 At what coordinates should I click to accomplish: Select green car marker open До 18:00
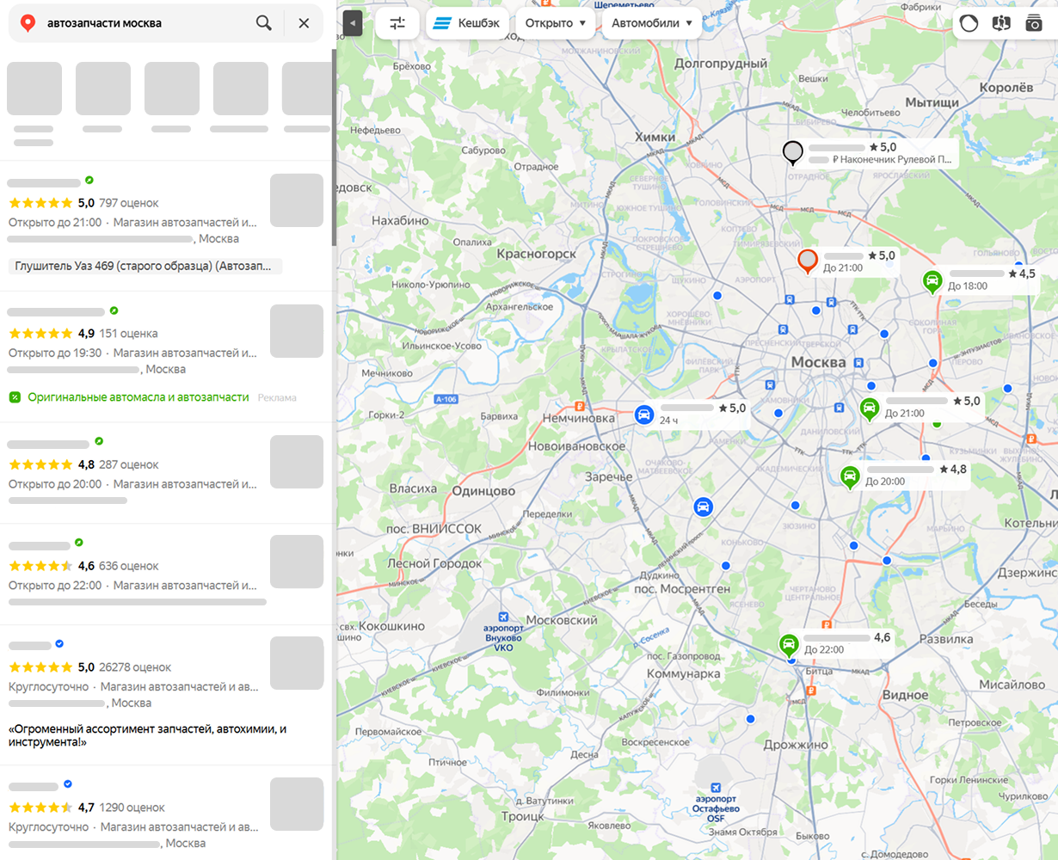pos(932,281)
